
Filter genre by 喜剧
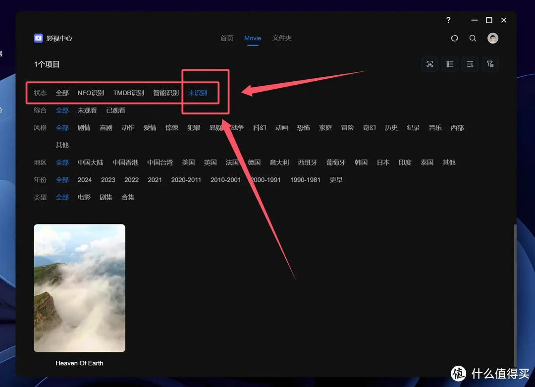coord(106,128)
